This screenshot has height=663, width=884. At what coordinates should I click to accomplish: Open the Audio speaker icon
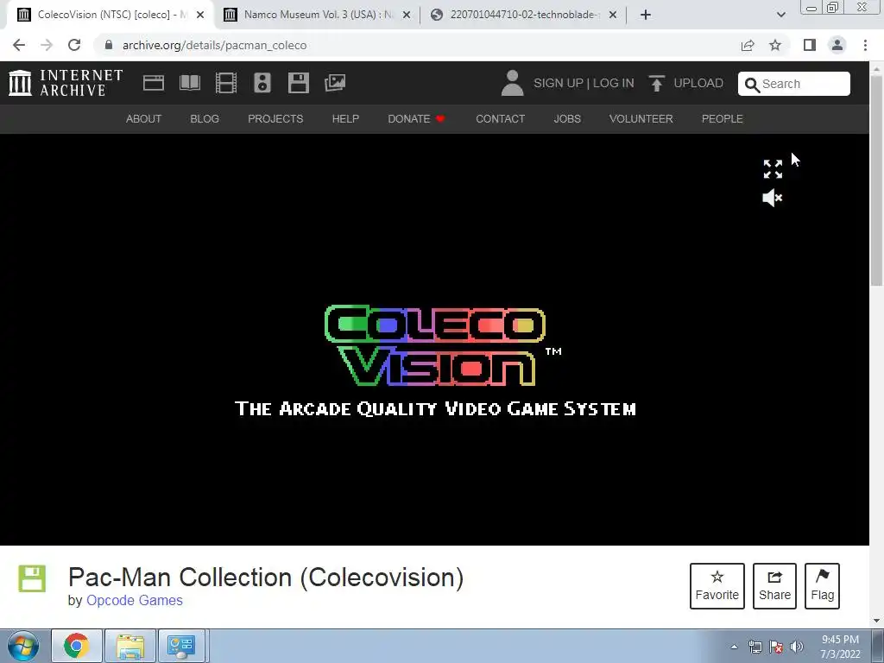pos(262,83)
